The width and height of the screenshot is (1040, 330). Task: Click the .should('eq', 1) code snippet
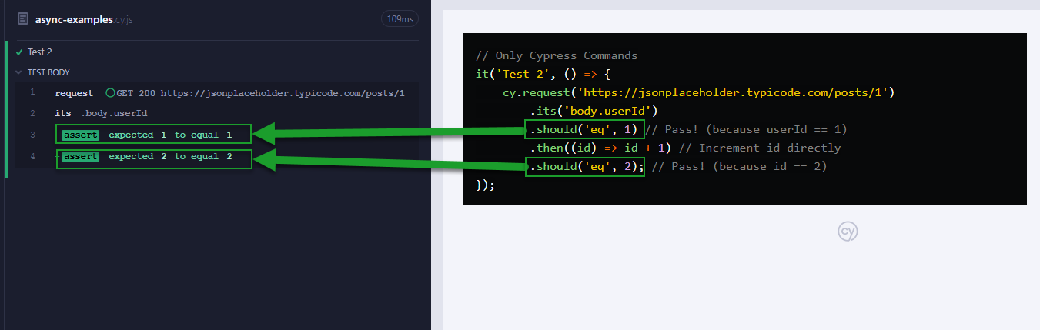click(584, 129)
